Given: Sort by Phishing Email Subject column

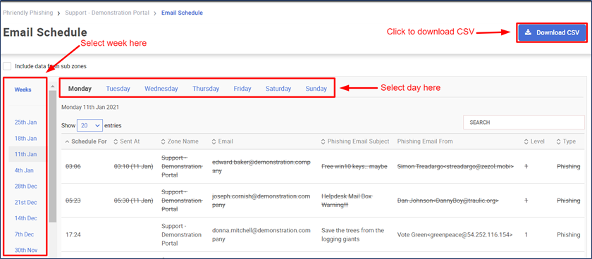Looking at the screenshot, I should 355,141.
